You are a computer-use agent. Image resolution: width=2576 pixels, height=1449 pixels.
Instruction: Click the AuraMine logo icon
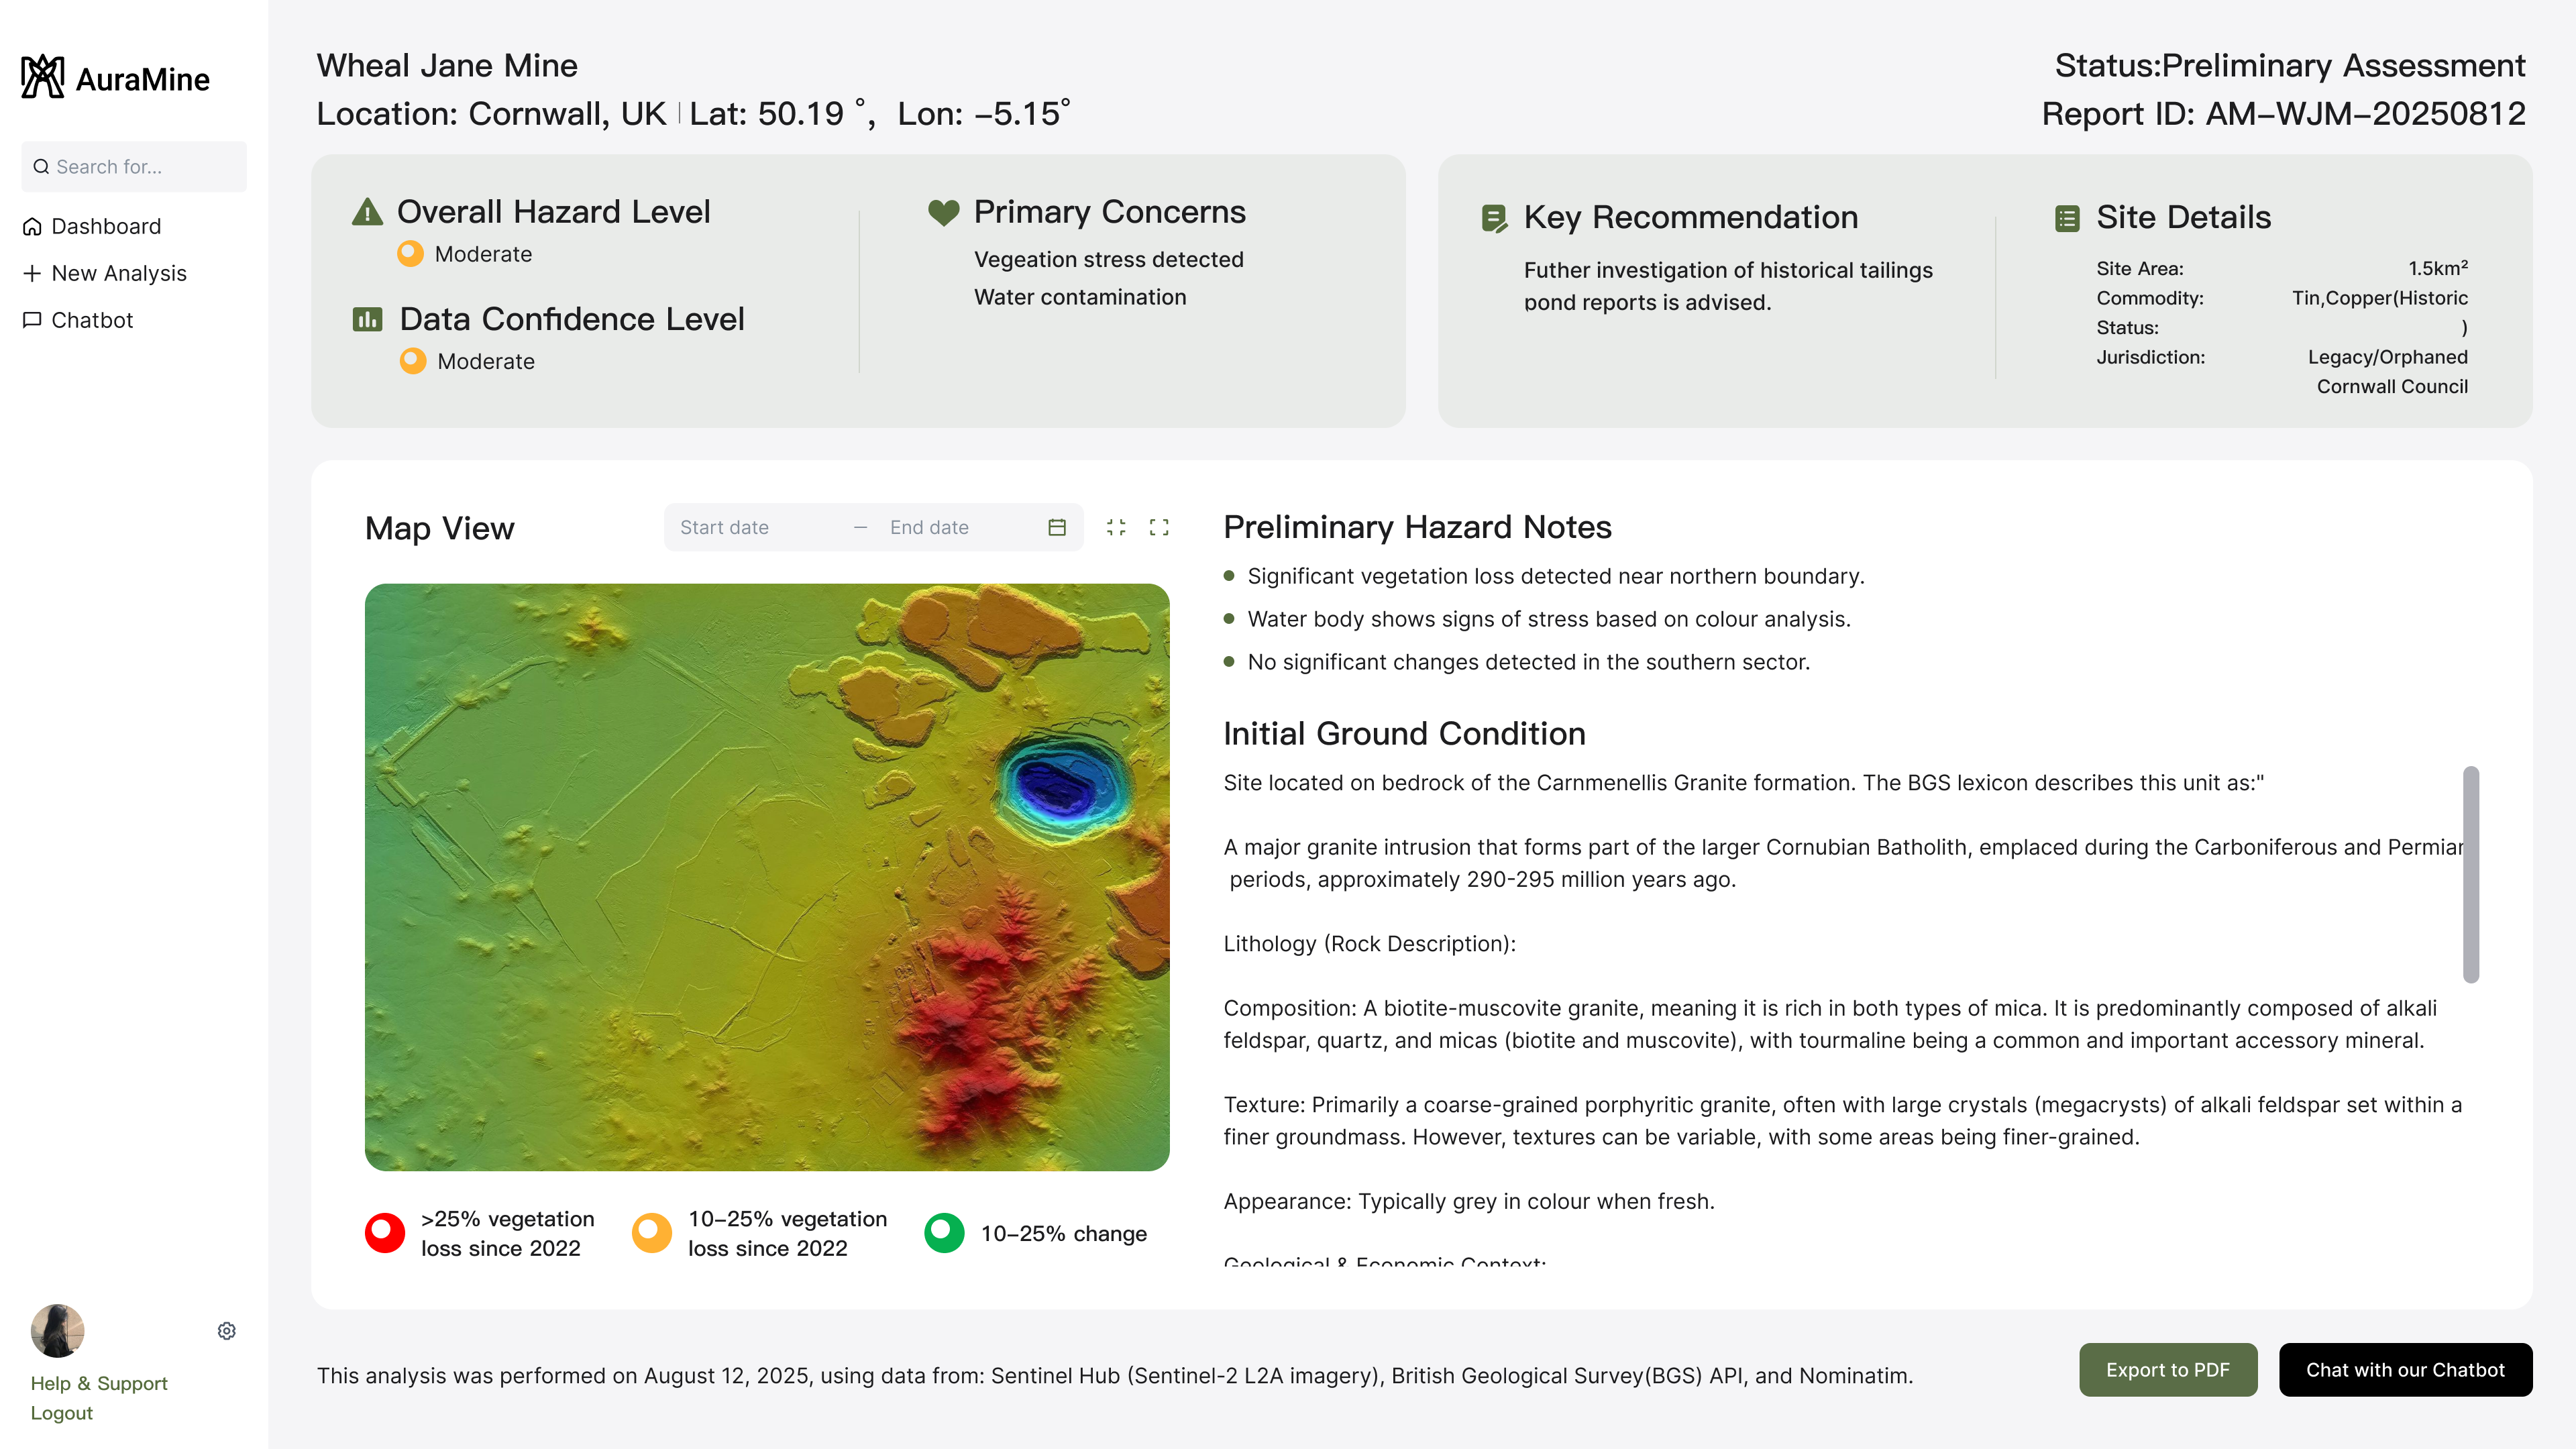(42, 78)
